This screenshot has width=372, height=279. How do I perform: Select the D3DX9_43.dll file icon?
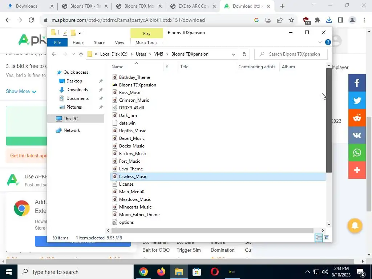pyautogui.click(x=115, y=108)
